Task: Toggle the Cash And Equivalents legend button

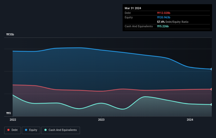Action: pyautogui.click(x=61, y=130)
